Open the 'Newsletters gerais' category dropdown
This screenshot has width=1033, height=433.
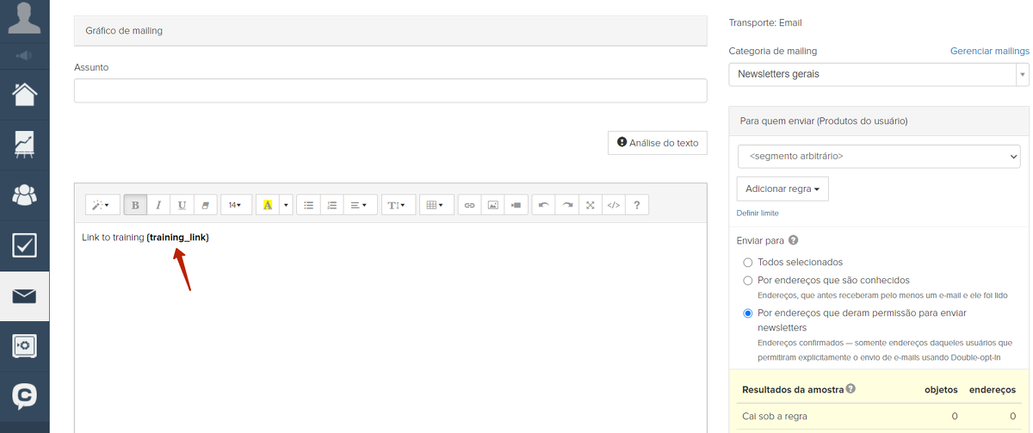(878, 75)
